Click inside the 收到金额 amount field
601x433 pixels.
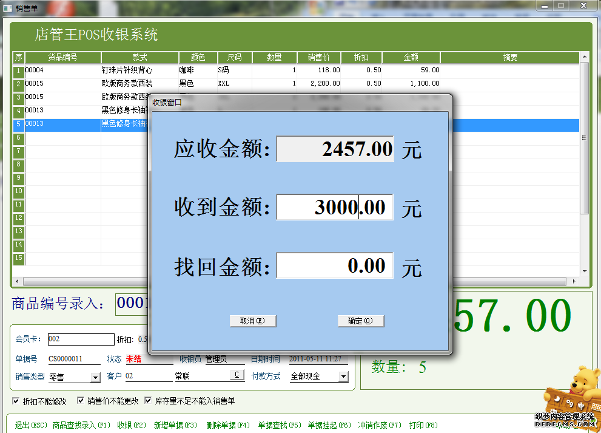click(x=335, y=207)
